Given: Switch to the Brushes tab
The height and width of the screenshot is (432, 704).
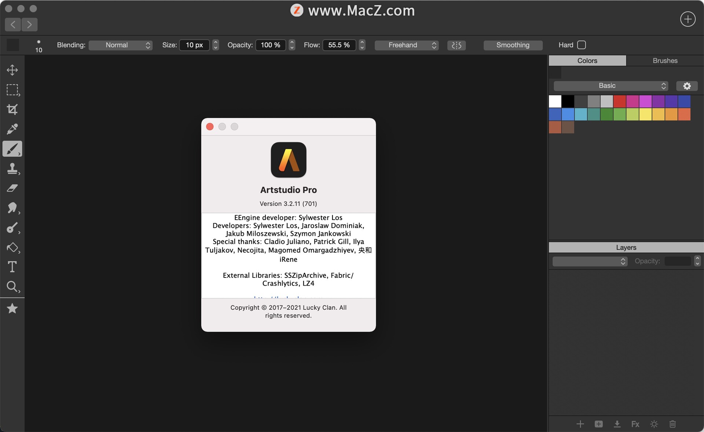Looking at the screenshot, I should 664,60.
